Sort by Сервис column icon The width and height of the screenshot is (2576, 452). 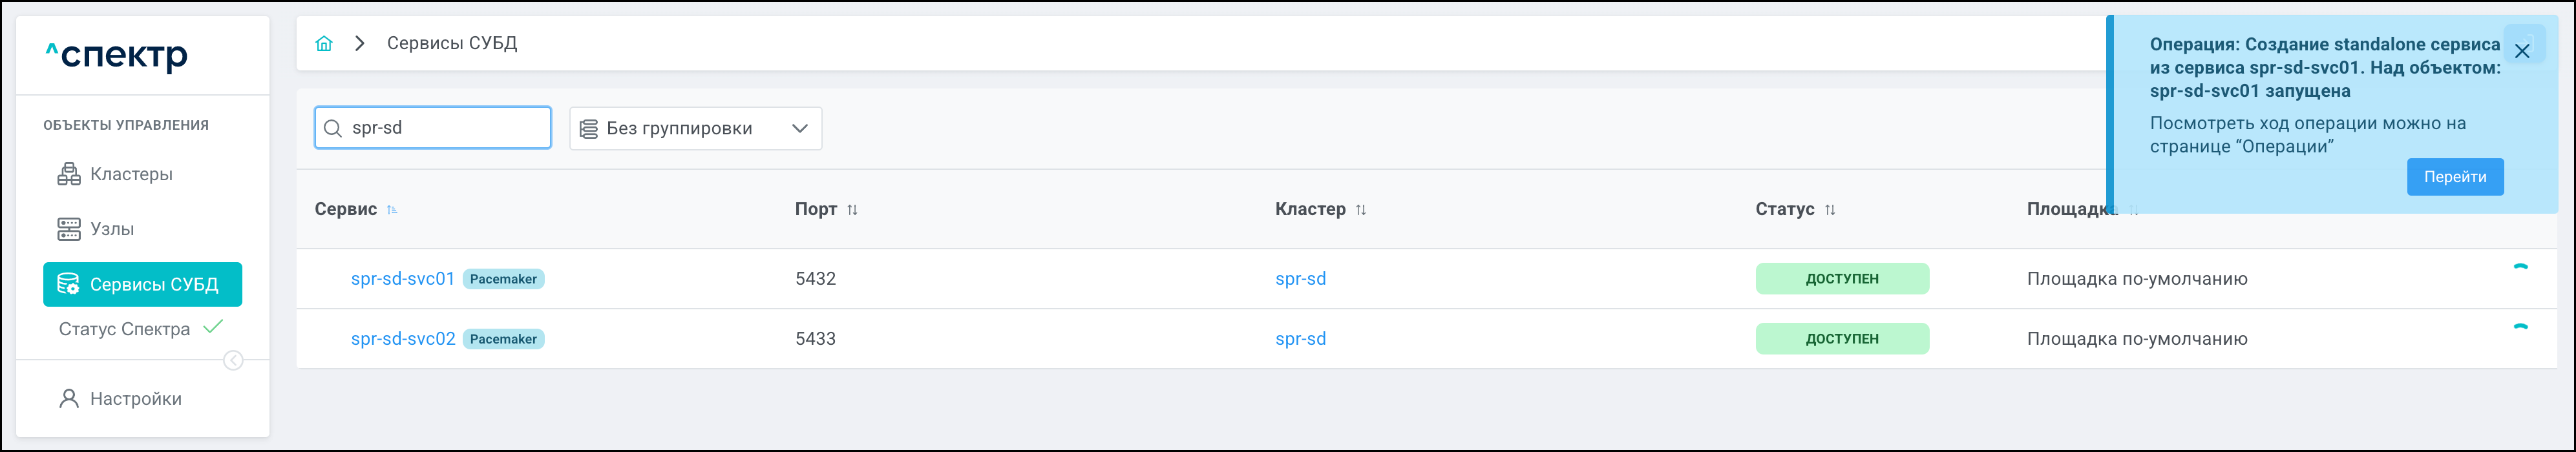click(x=392, y=210)
